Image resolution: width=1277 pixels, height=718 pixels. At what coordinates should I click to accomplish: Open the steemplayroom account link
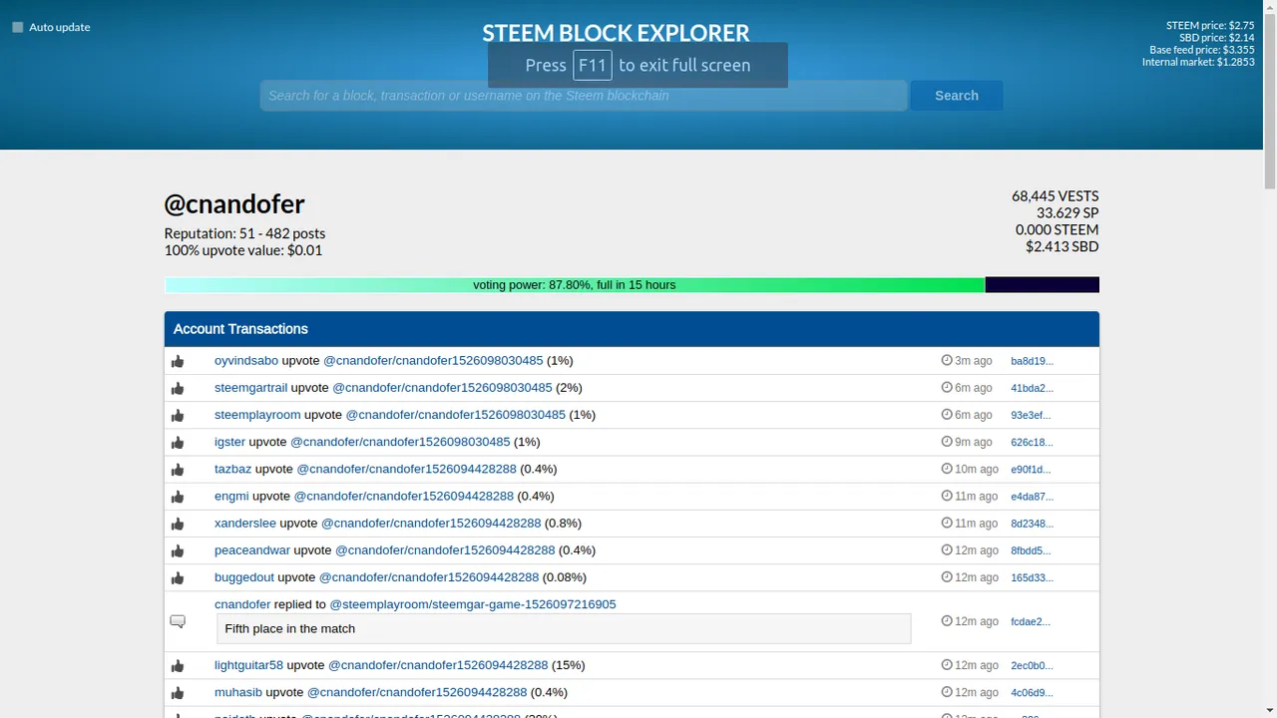pyautogui.click(x=257, y=414)
